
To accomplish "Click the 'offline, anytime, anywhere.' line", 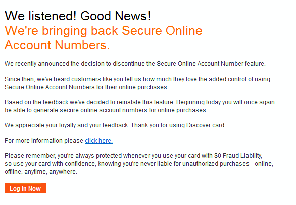I will 41,172.
